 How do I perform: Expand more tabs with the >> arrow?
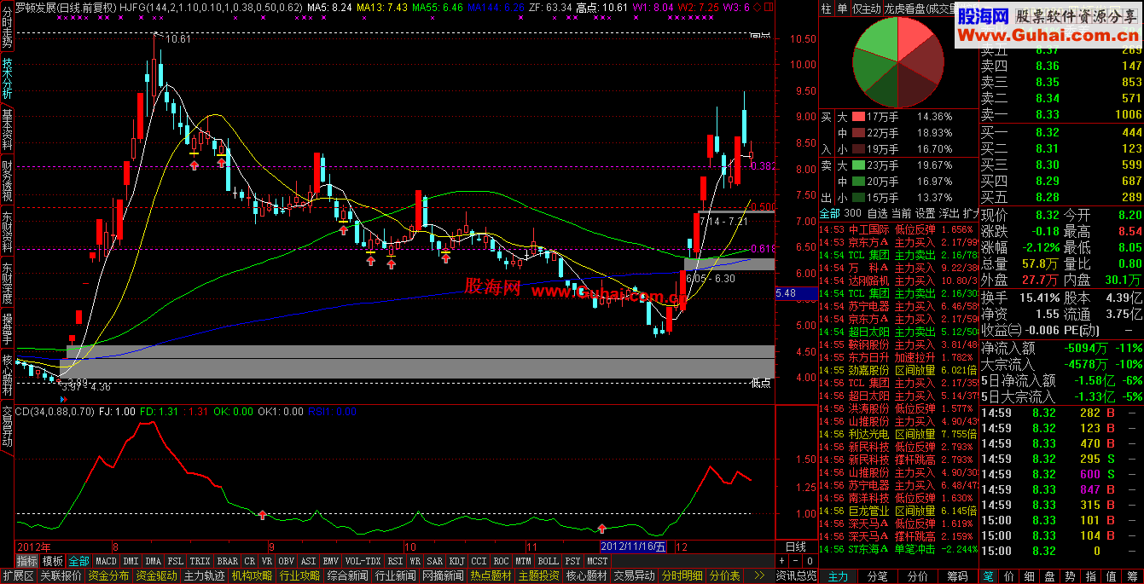pos(759,576)
